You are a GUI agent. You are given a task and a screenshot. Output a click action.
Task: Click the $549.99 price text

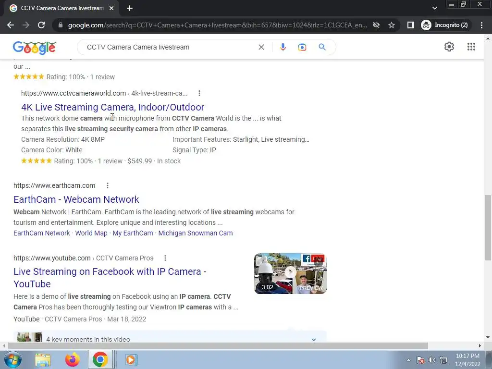(x=140, y=161)
